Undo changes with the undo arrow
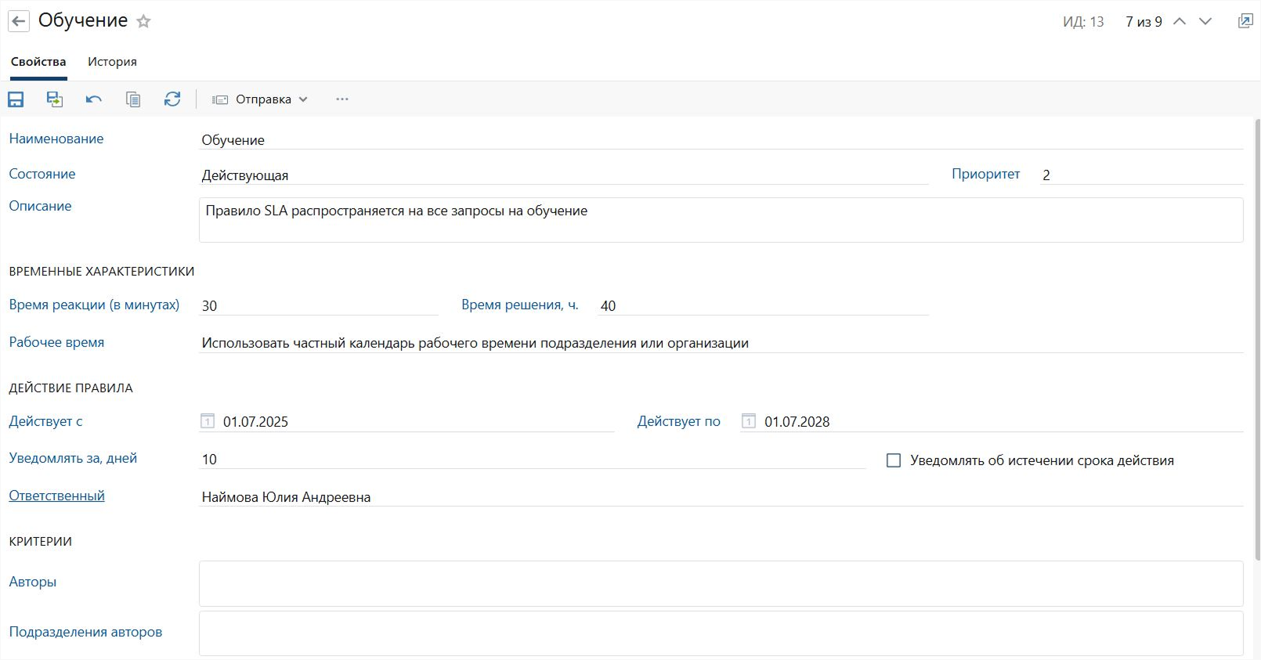Image resolution: width=1261 pixels, height=660 pixels. [x=94, y=99]
